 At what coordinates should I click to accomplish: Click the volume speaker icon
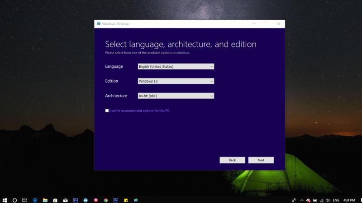pyautogui.click(x=327, y=199)
